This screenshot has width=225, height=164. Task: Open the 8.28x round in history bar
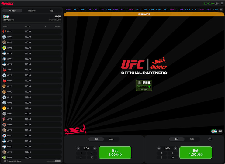pyautogui.click(x=68, y=9)
